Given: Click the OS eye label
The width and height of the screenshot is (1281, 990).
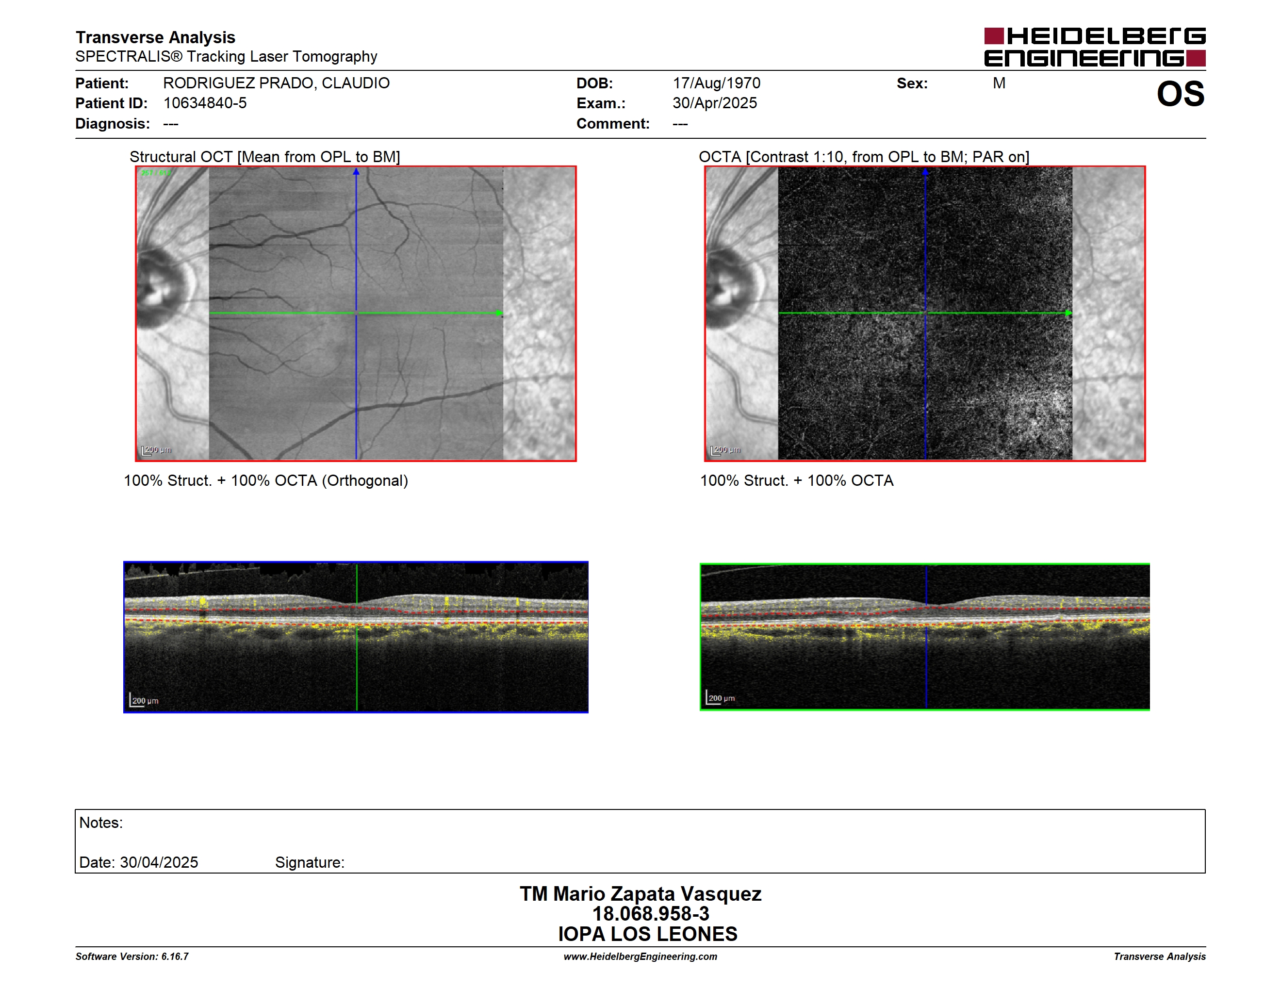Looking at the screenshot, I should [1180, 94].
